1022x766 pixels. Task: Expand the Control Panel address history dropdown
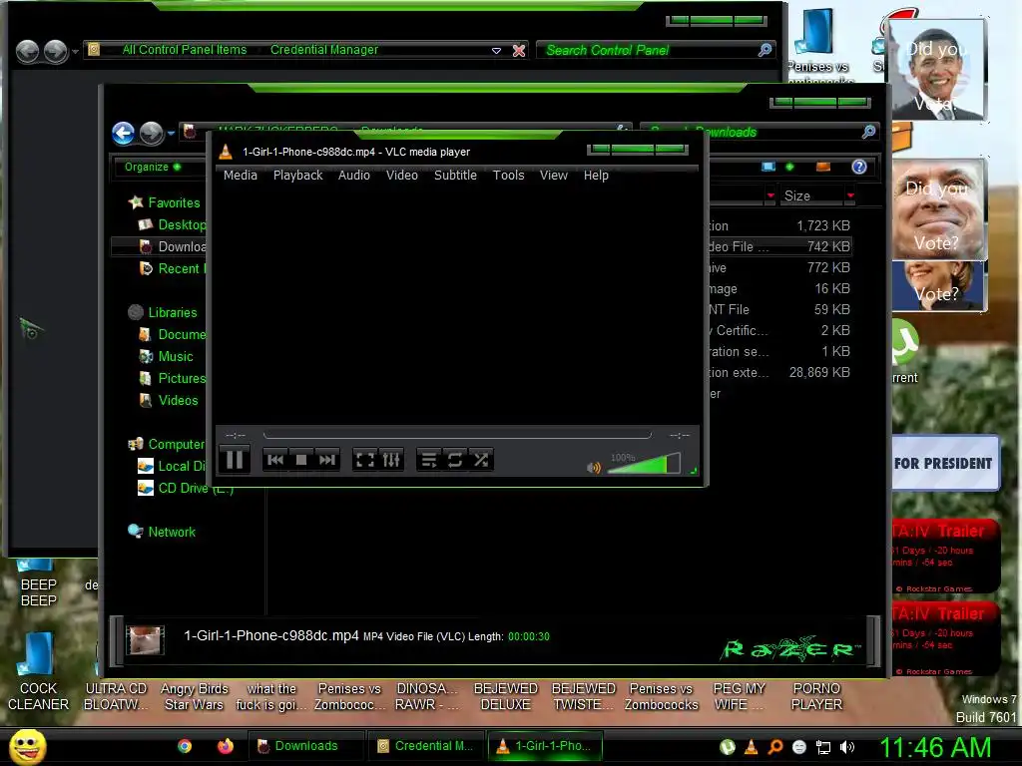496,50
